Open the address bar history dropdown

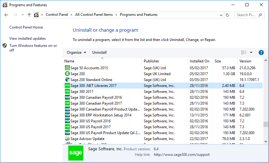(x=221, y=15)
